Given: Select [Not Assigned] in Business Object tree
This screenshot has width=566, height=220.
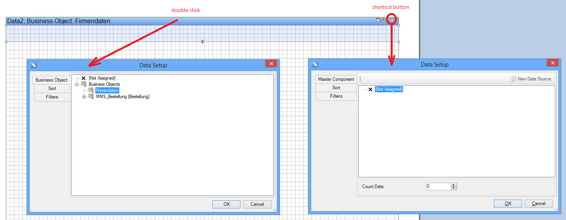Looking at the screenshot, I should 102,78.
